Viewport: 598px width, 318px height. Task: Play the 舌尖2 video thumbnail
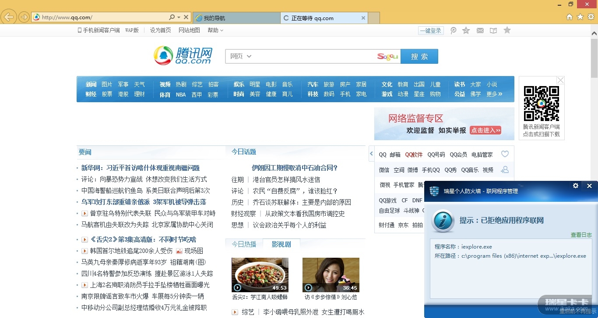tap(260, 275)
